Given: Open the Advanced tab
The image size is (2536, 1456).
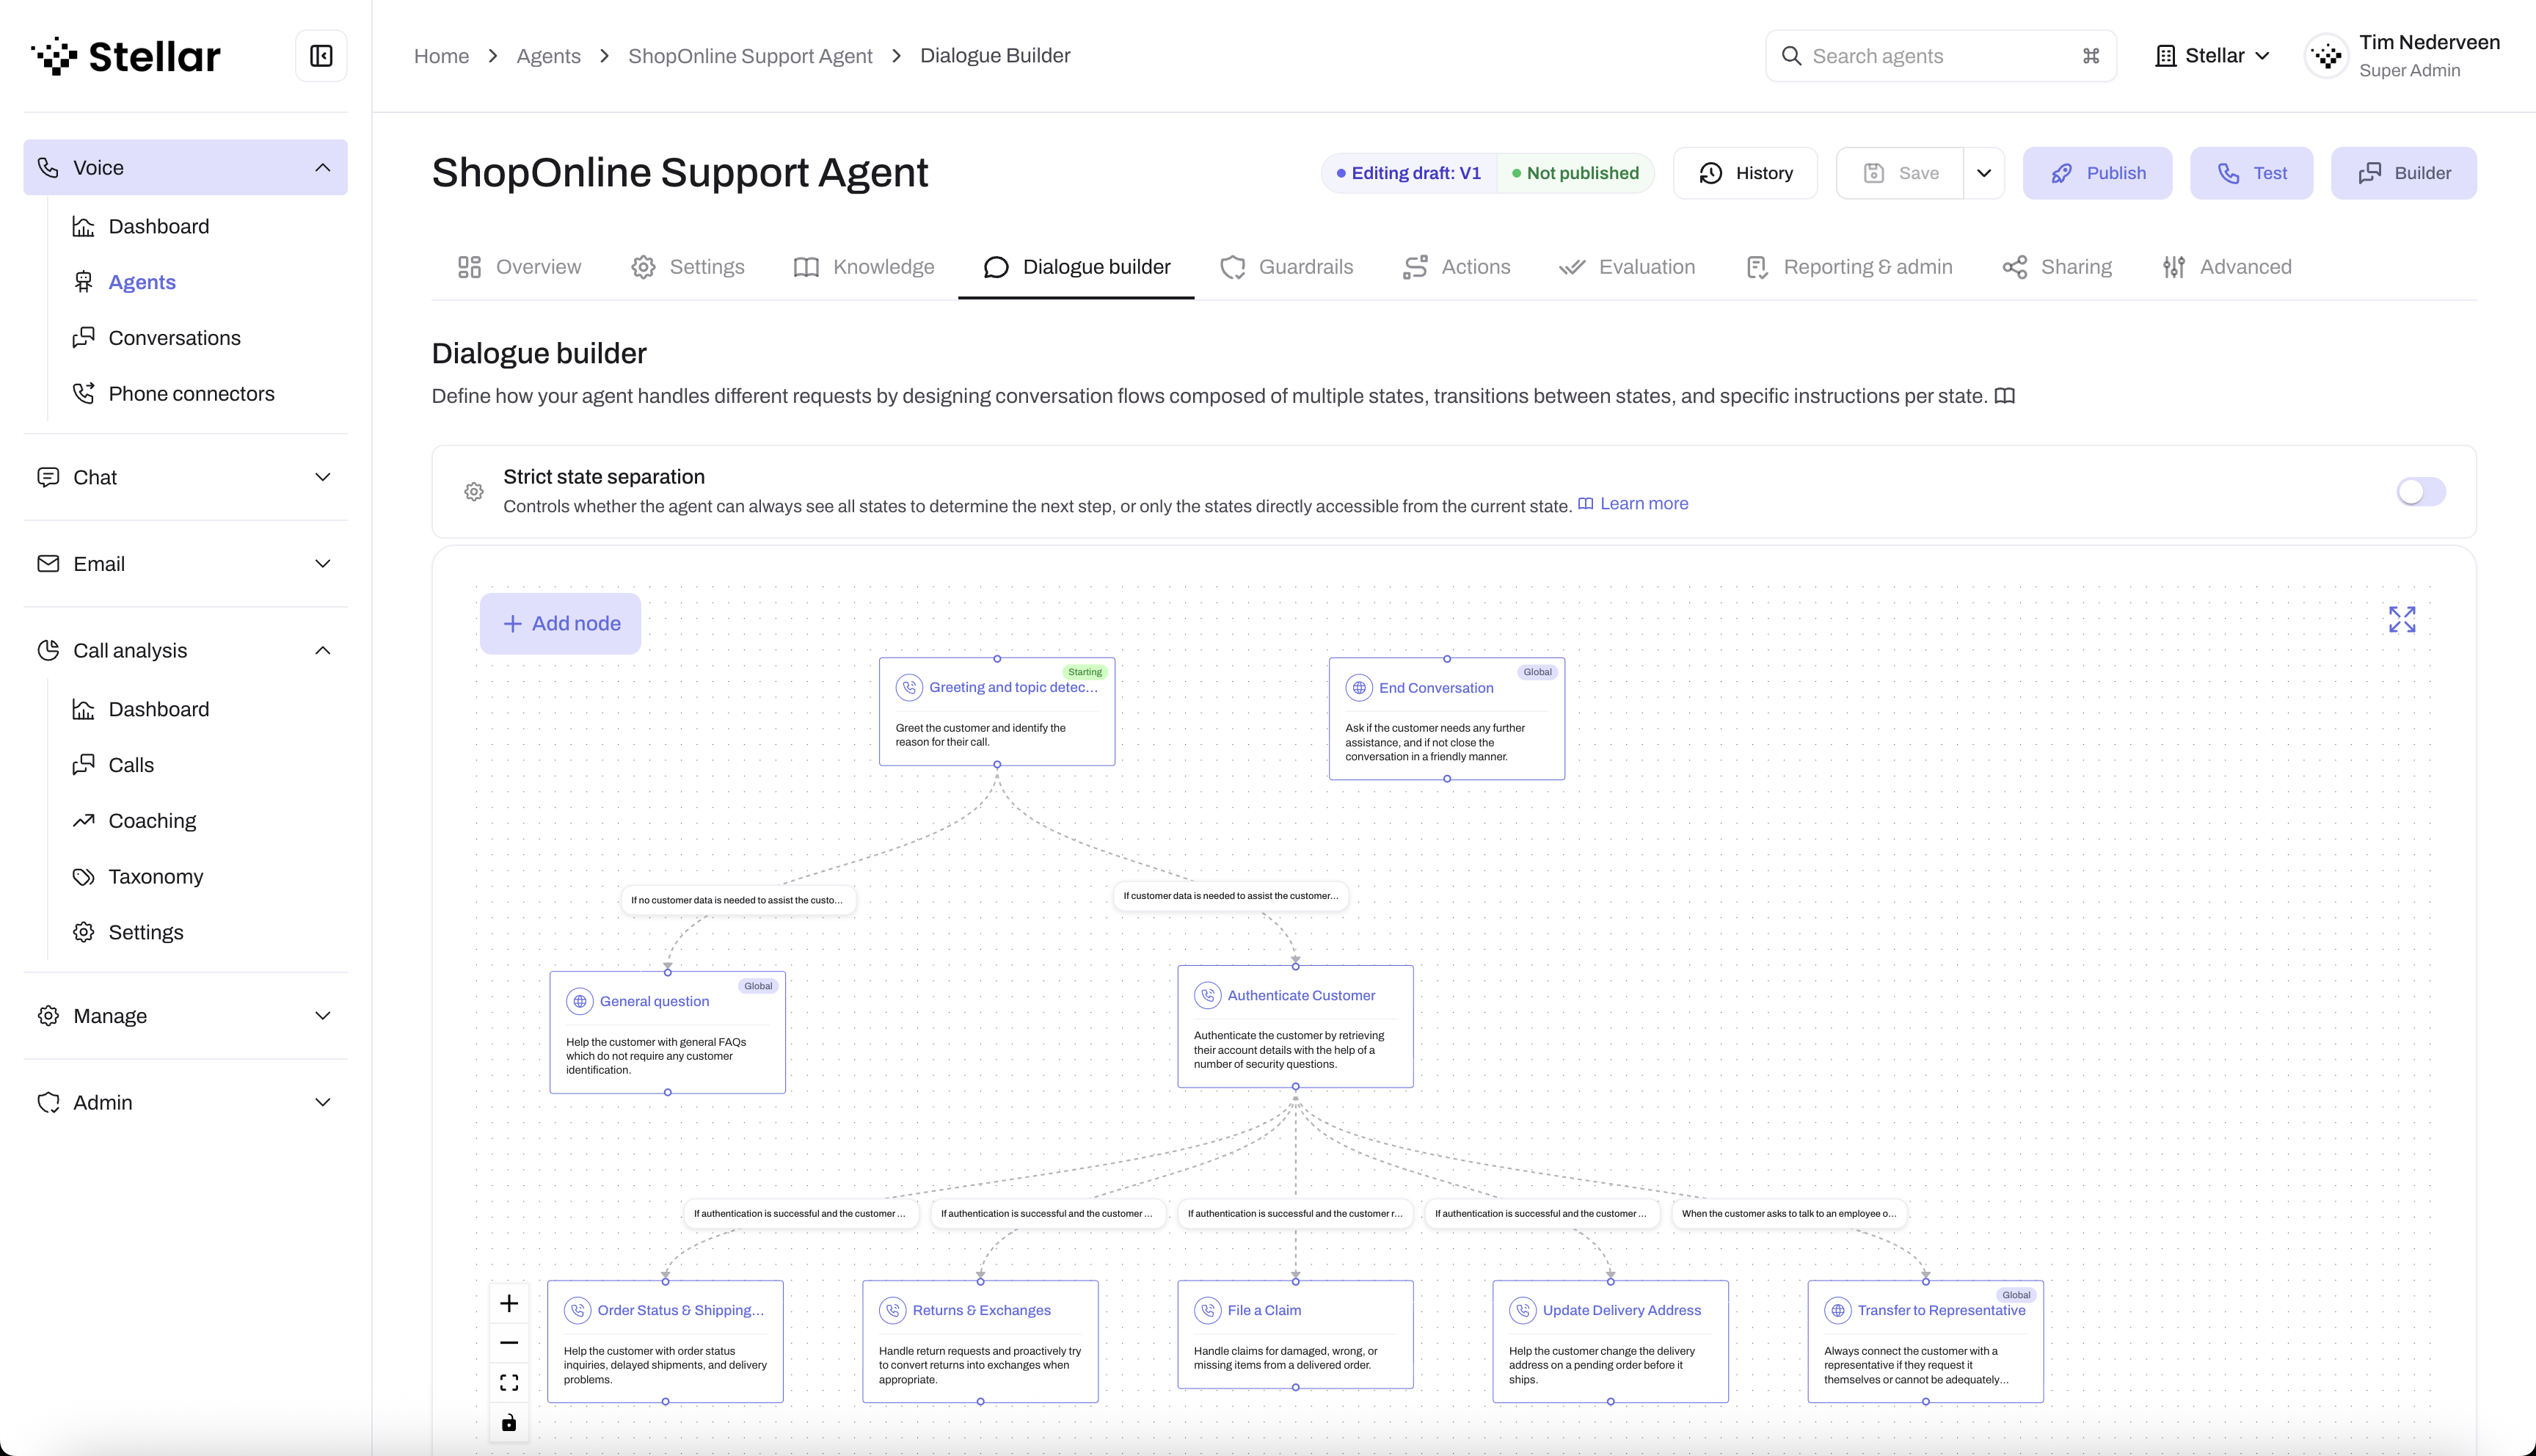Looking at the screenshot, I should click(2227, 267).
